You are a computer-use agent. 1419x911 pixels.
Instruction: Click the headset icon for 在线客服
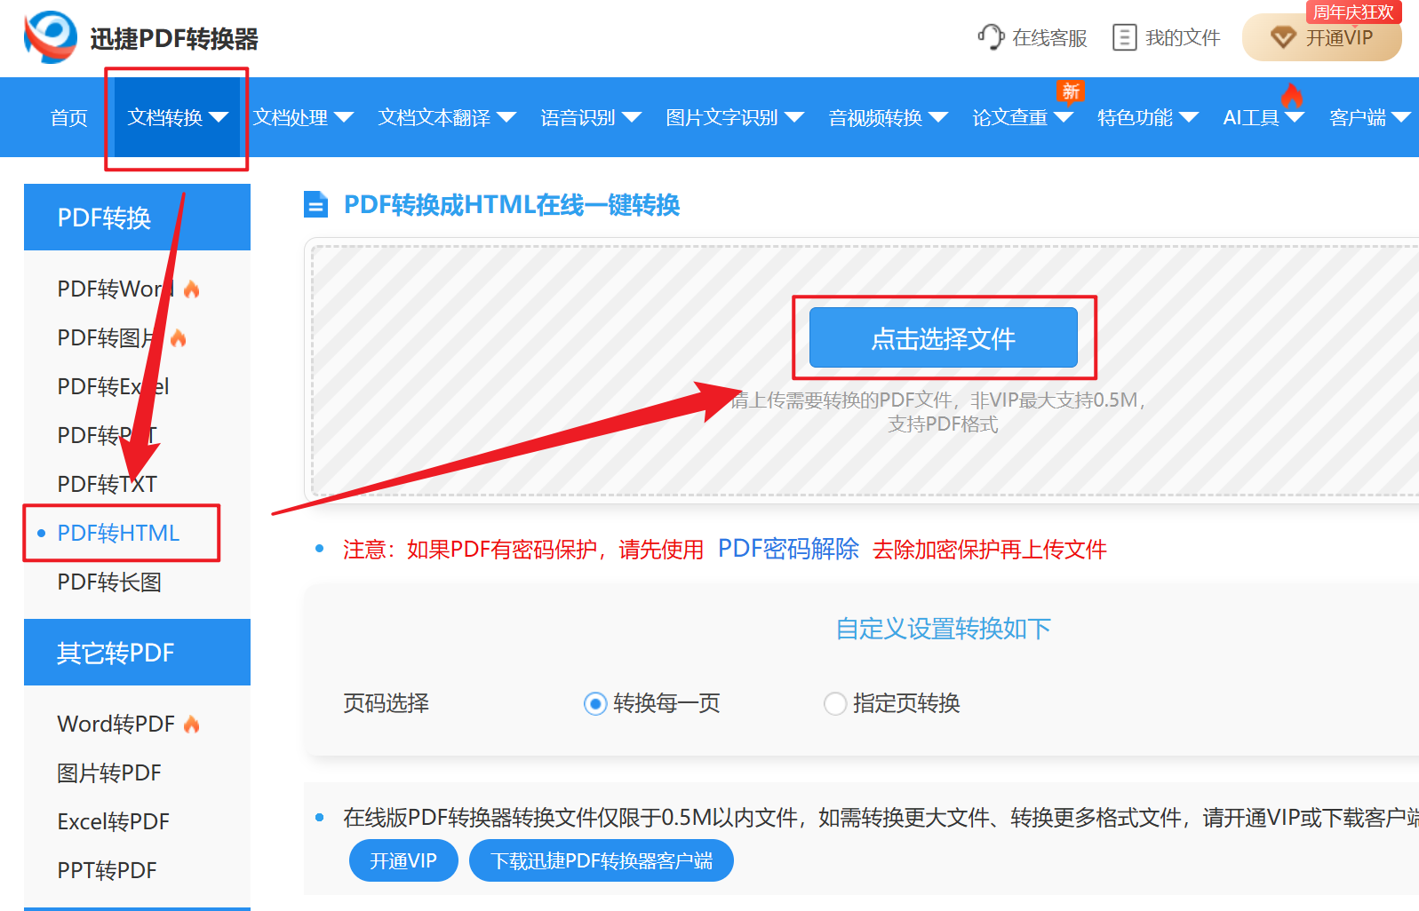(x=990, y=37)
